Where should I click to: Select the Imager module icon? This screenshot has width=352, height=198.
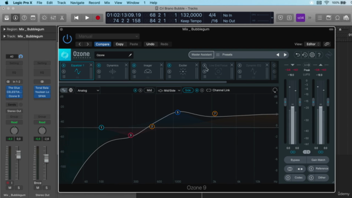click(148, 71)
